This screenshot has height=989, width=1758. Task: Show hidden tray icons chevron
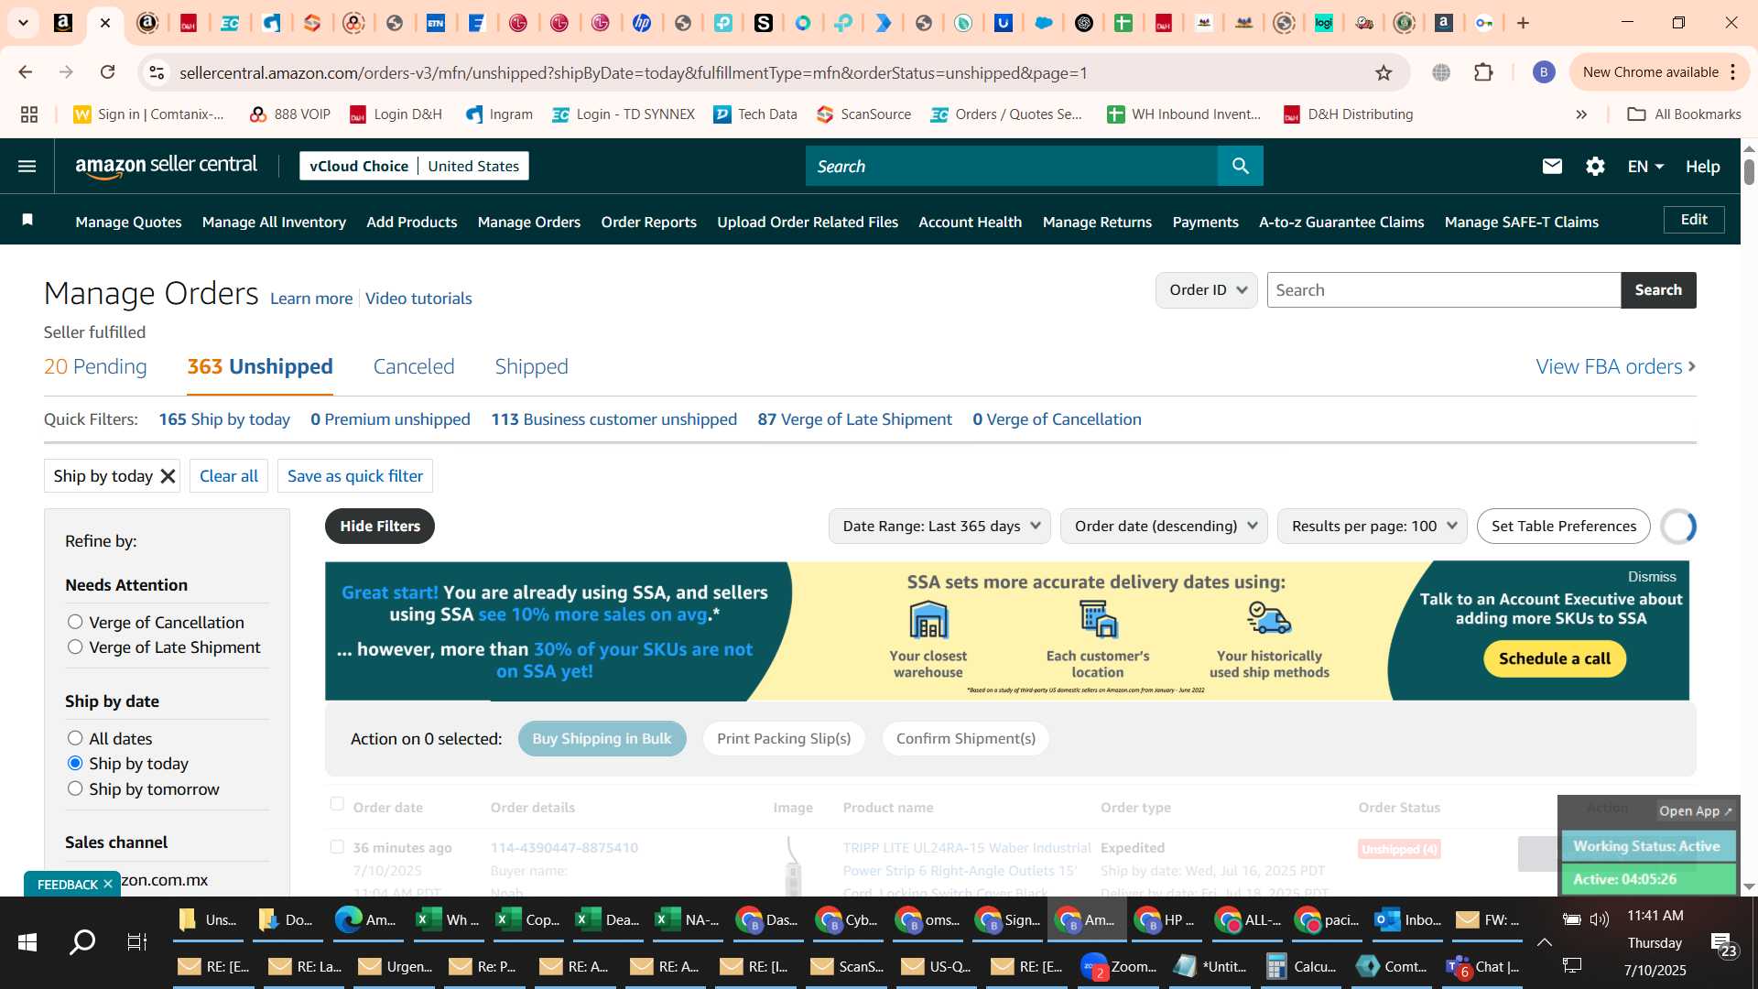(x=1544, y=941)
